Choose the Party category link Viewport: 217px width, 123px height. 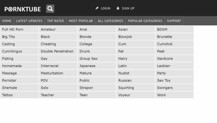(161, 73)
